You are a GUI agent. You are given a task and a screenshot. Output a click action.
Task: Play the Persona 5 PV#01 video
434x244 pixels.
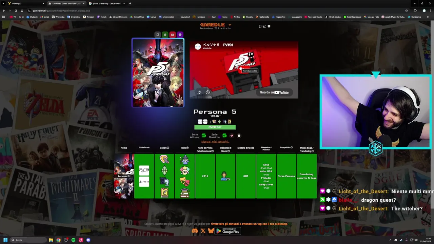coord(244,70)
